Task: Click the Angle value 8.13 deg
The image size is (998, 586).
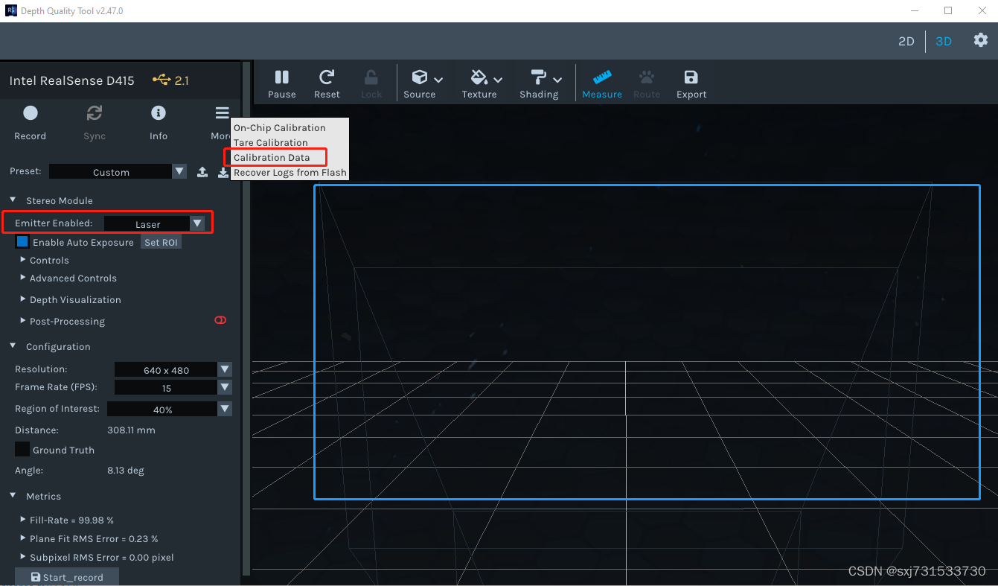Action: tap(126, 470)
